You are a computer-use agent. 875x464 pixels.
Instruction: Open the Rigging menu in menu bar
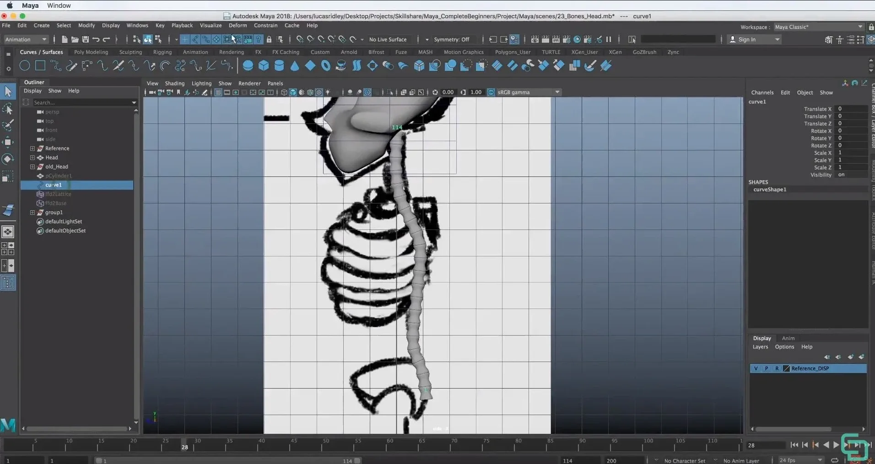162,52
